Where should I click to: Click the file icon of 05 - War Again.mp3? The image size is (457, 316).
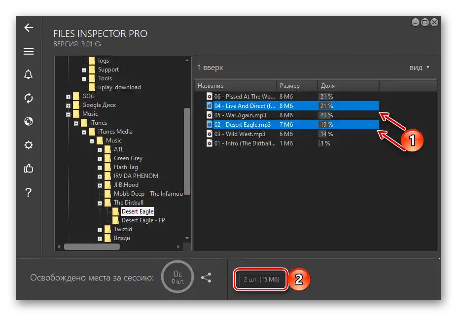(x=209, y=115)
